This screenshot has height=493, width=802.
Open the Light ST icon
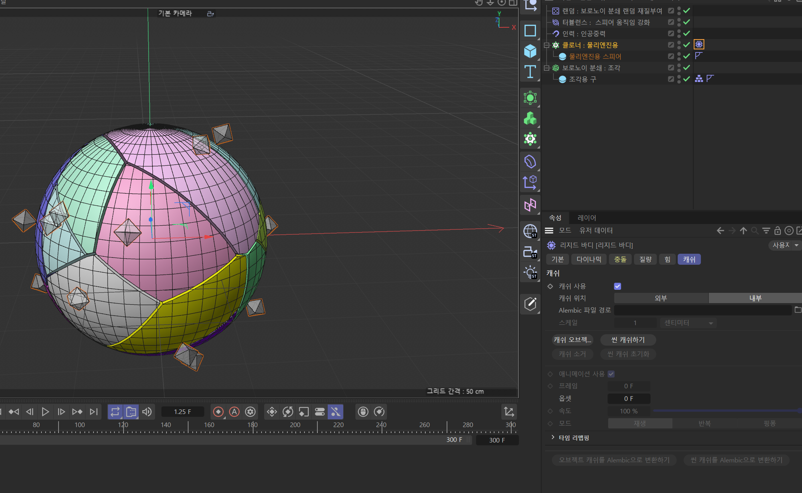pos(530,272)
